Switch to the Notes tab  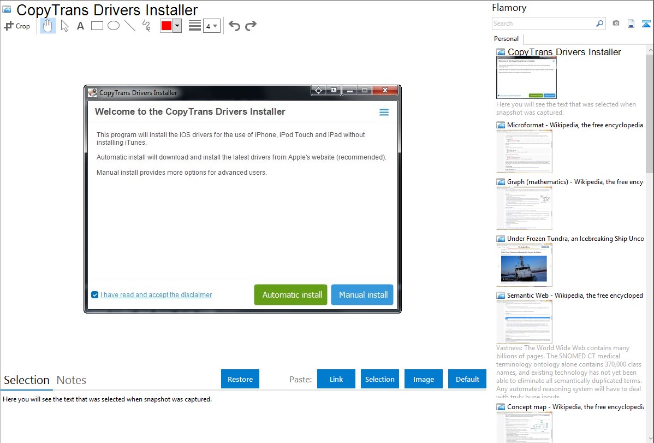72,380
